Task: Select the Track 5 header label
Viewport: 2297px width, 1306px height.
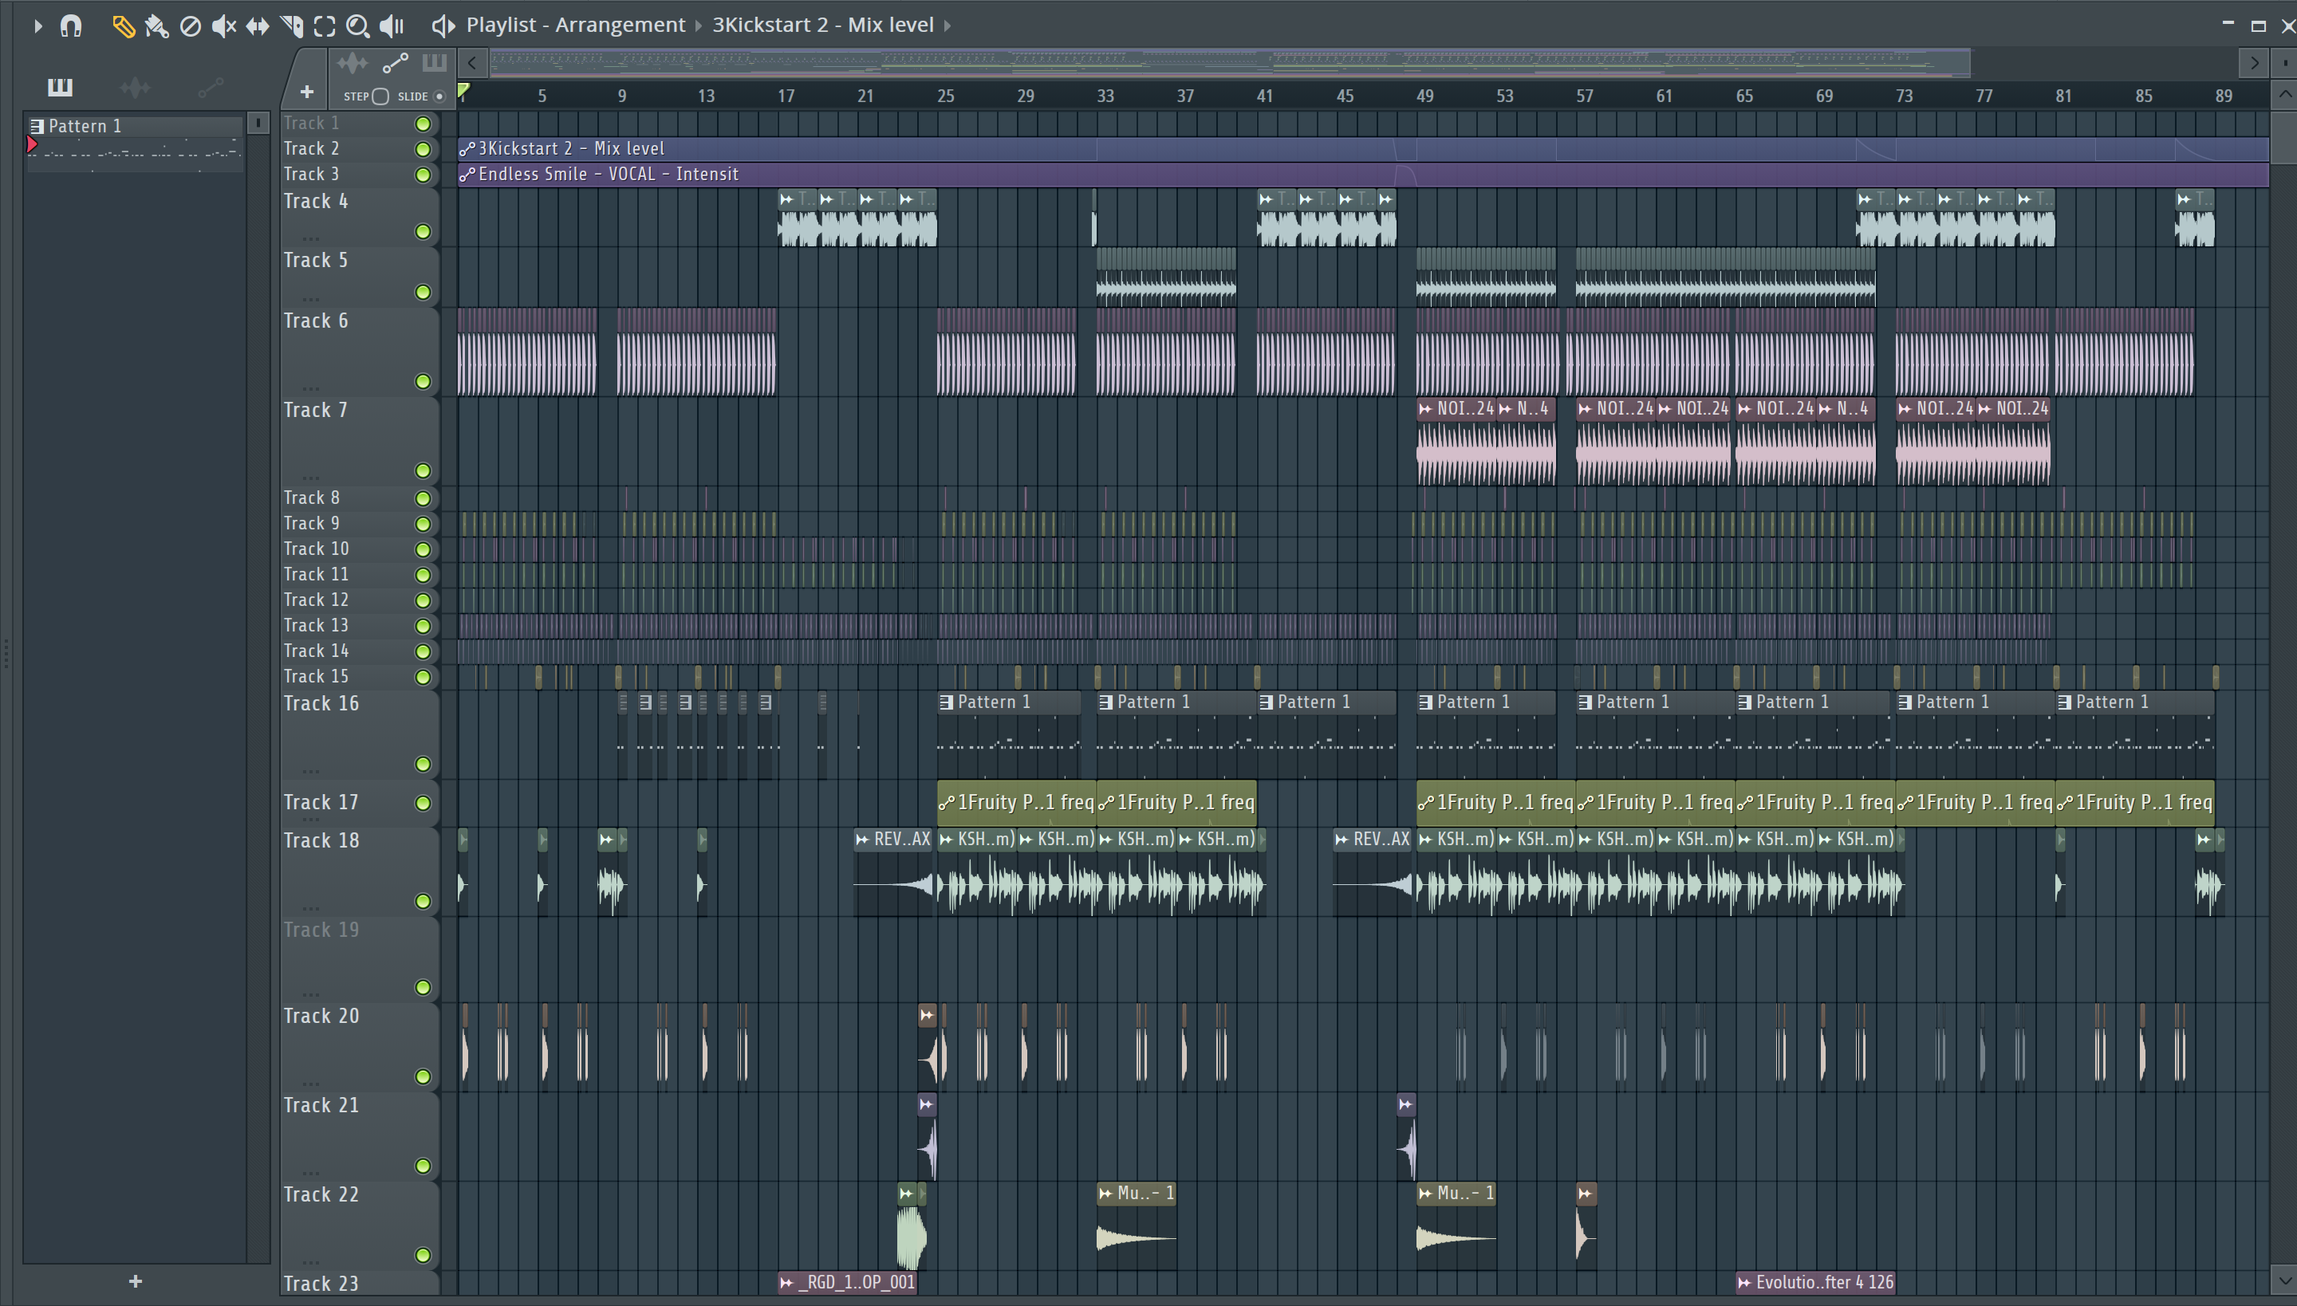Action: 315,260
